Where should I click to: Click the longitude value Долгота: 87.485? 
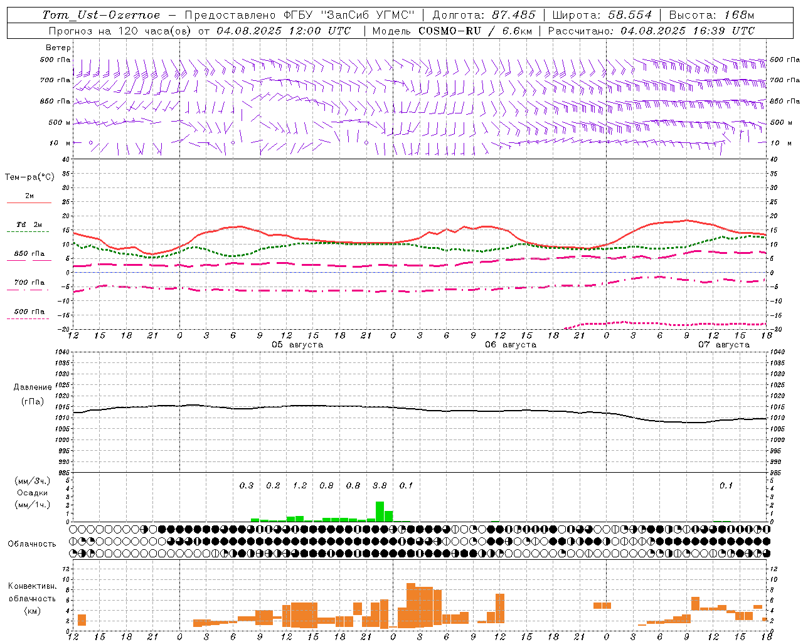tap(484, 15)
